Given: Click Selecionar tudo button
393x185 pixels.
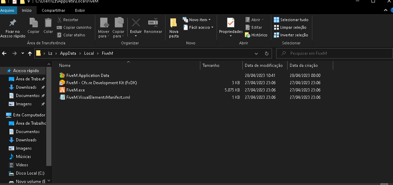Looking at the screenshot, I should [291, 20].
